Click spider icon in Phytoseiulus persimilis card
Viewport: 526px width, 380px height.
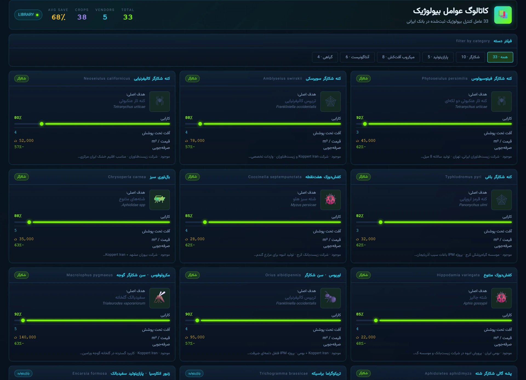pyautogui.click(x=501, y=101)
